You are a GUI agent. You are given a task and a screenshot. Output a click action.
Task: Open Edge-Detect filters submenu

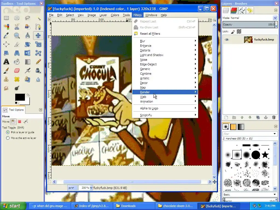coord(165,64)
